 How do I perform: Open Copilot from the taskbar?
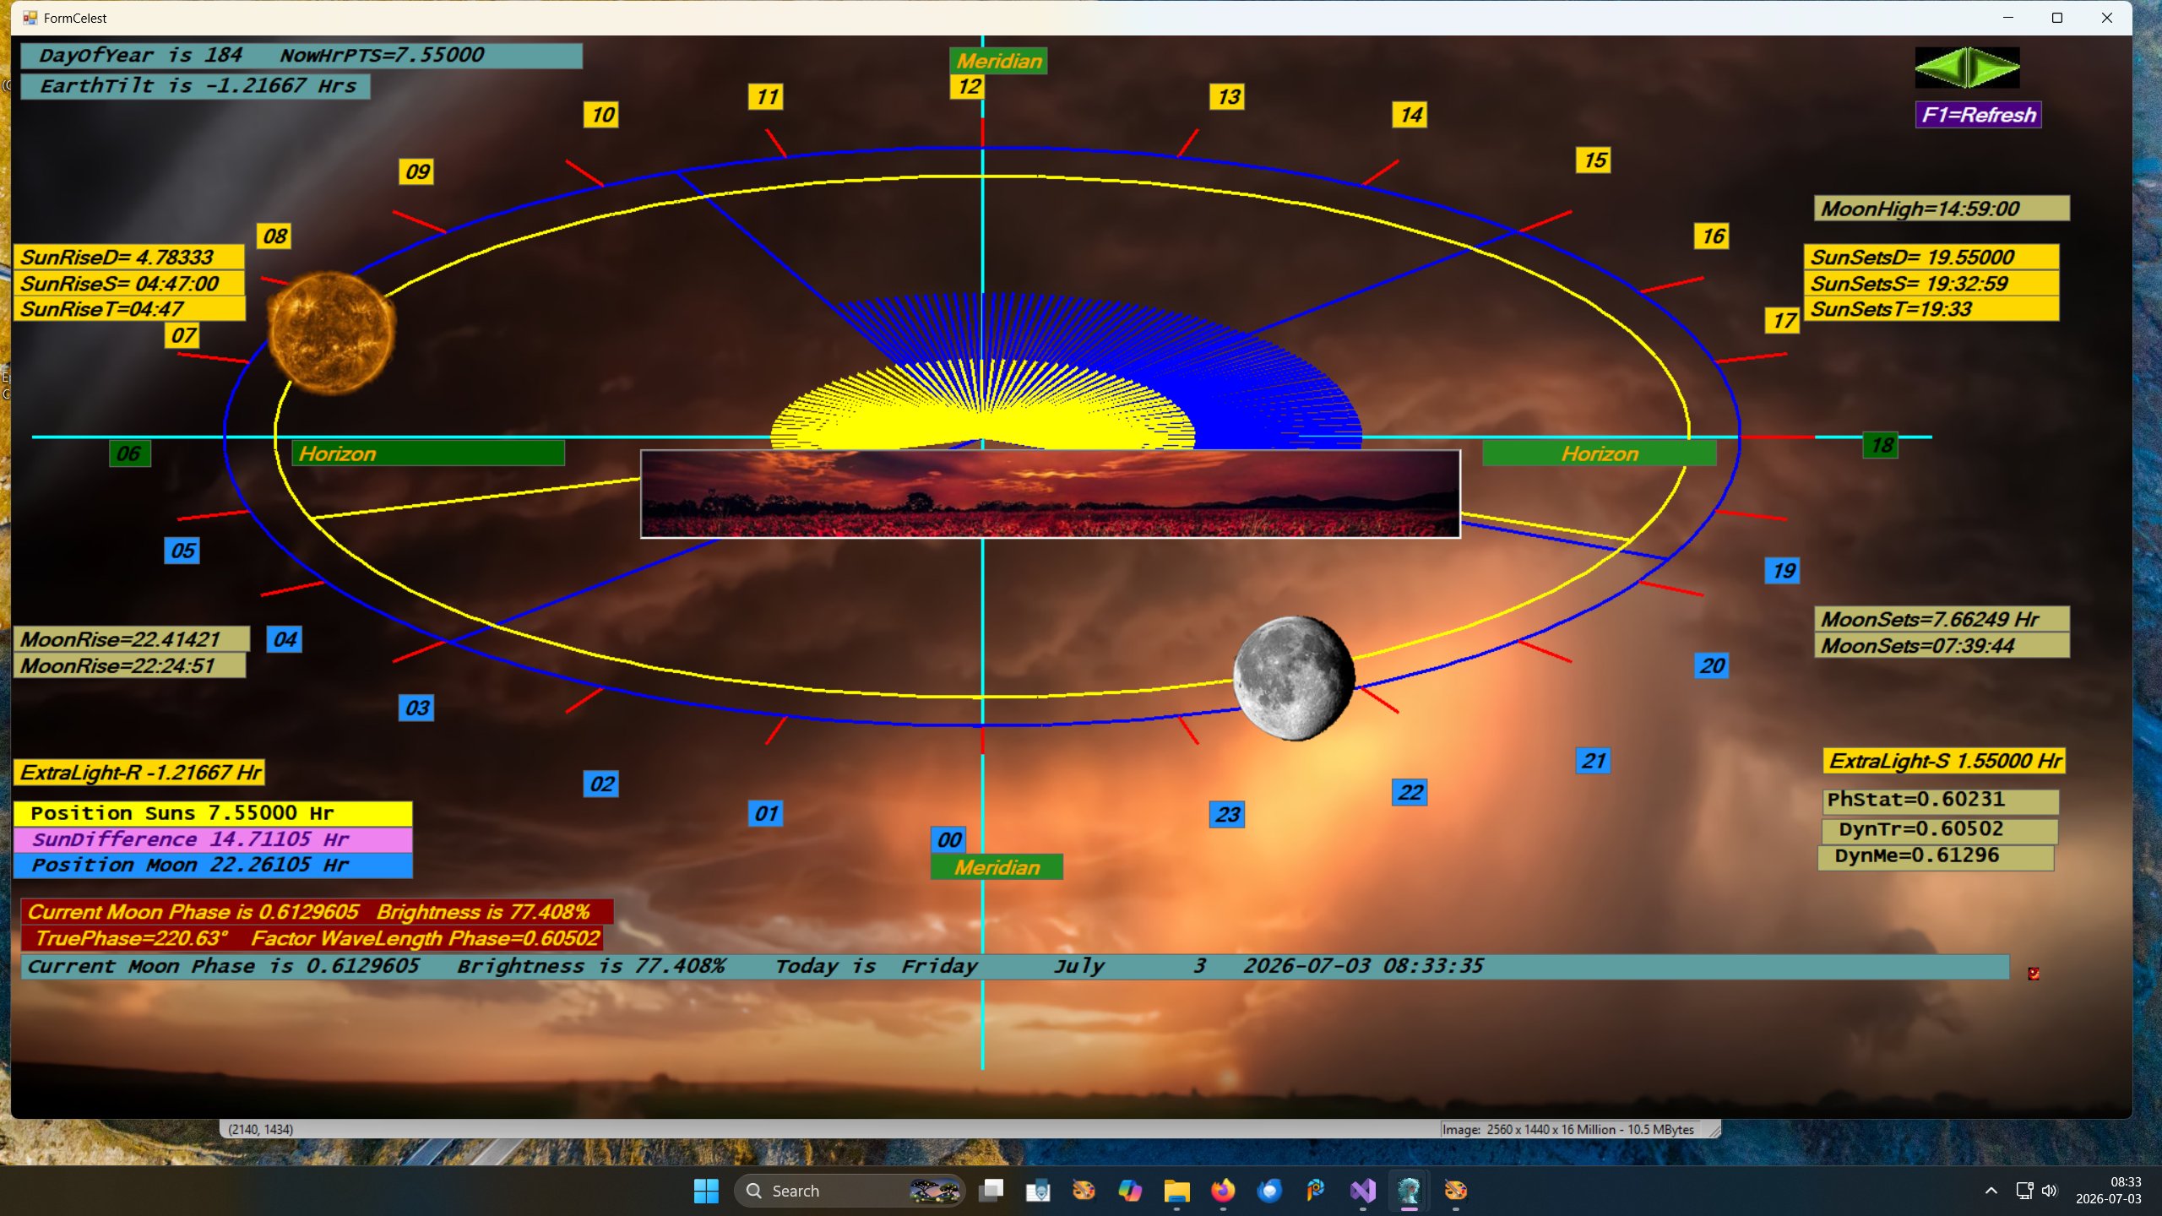tap(1129, 1191)
